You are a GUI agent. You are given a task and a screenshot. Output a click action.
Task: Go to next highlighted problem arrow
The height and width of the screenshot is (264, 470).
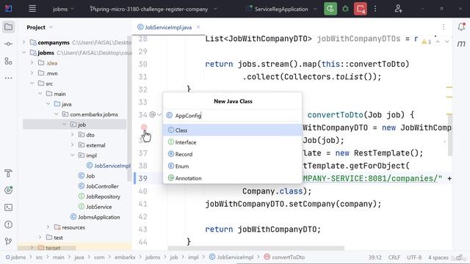click(446, 42)
